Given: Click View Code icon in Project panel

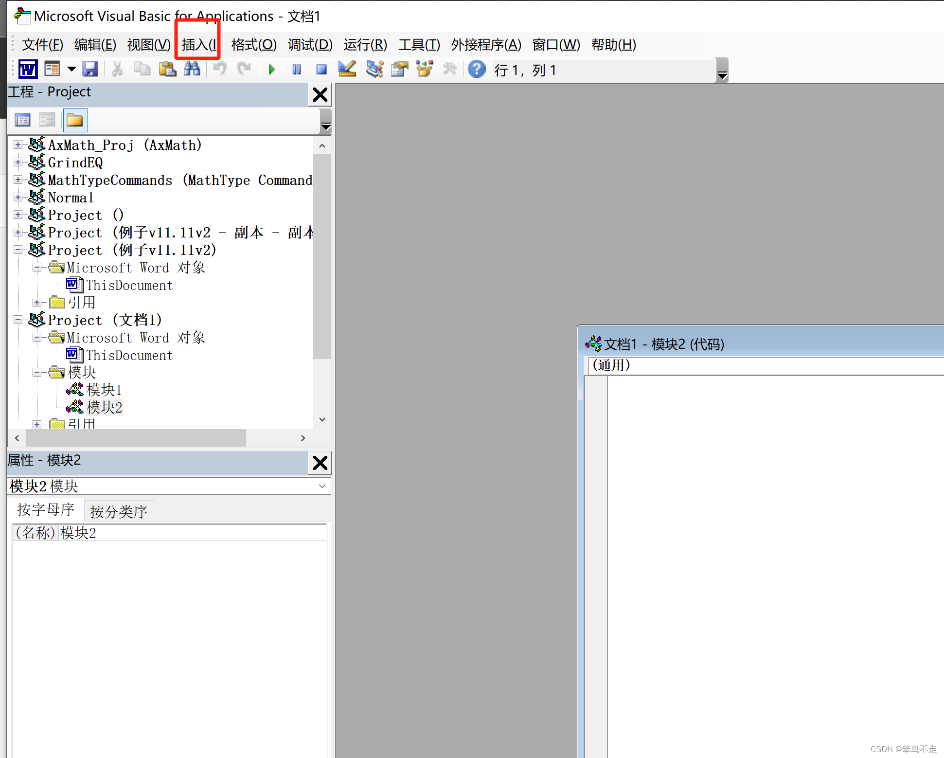Looking at the screenshot, I should 22,120.
